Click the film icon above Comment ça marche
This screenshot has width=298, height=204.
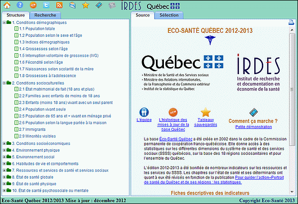253,112
